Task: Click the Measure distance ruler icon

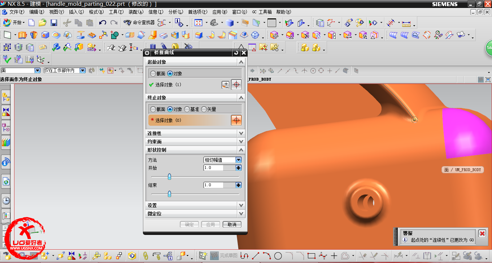Action: (x=406, y=23)
